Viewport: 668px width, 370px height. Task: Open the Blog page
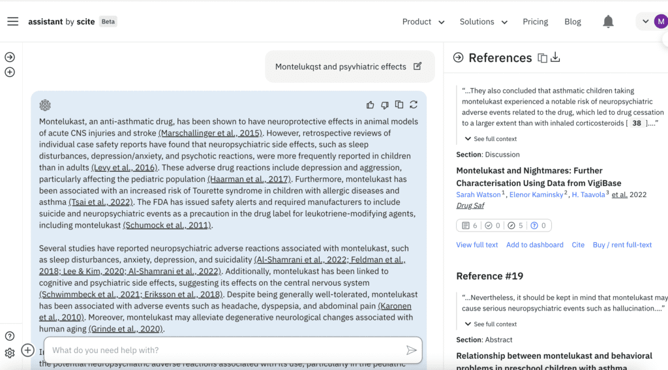click(573, 22)
